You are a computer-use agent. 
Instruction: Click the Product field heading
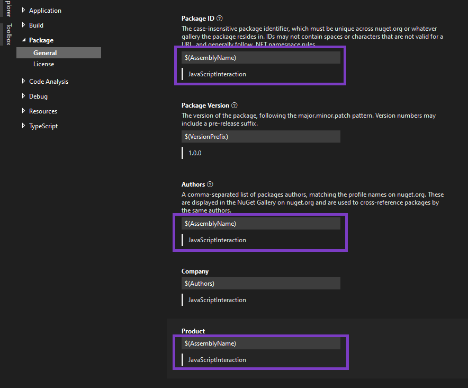(x=193, y=331)
